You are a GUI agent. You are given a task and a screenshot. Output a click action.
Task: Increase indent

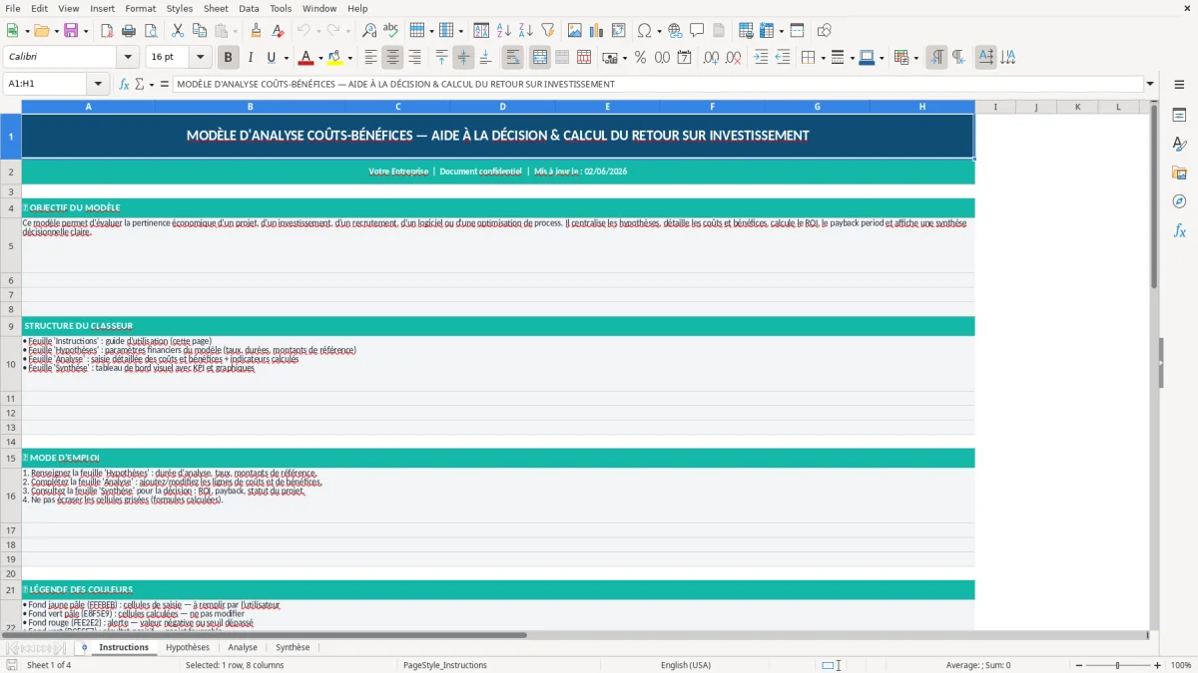pos(761,58)
